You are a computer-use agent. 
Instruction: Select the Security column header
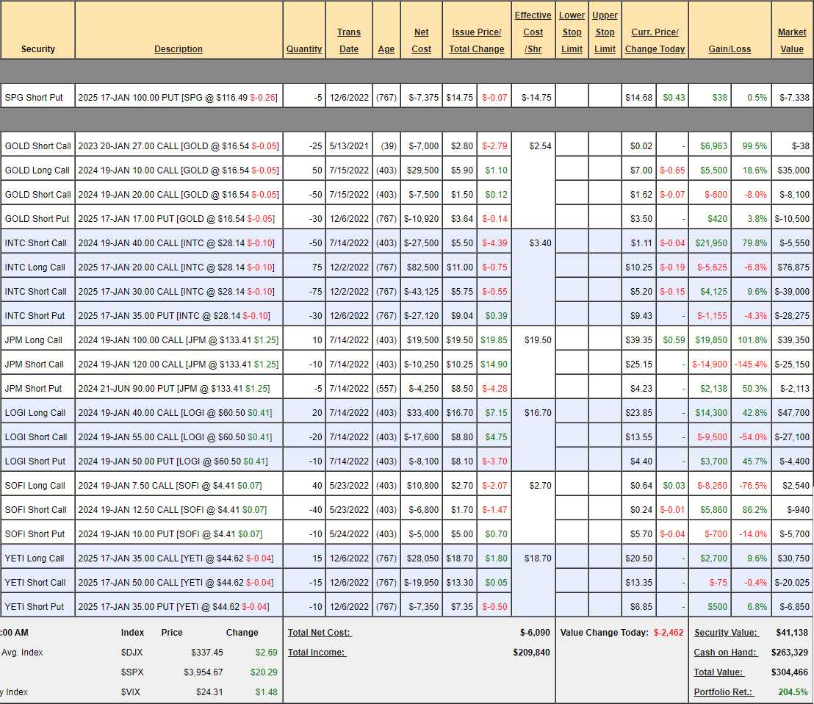coord(37,49)
